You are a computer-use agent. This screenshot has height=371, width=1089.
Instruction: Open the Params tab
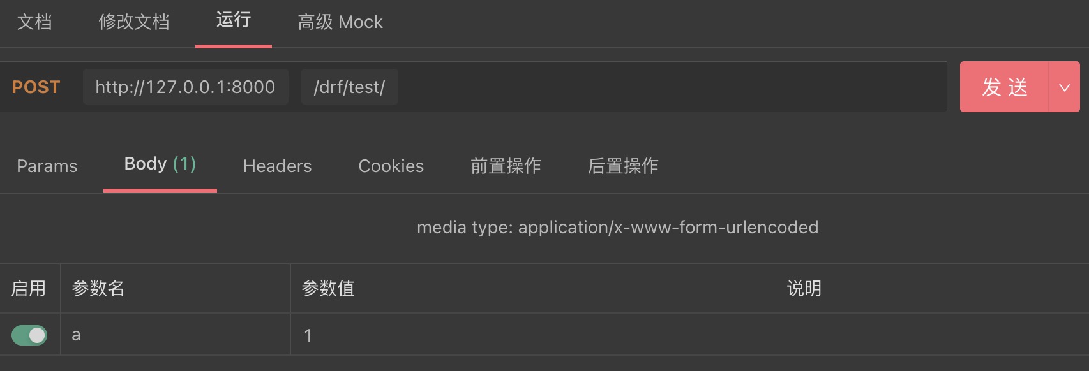pos(47,166)
